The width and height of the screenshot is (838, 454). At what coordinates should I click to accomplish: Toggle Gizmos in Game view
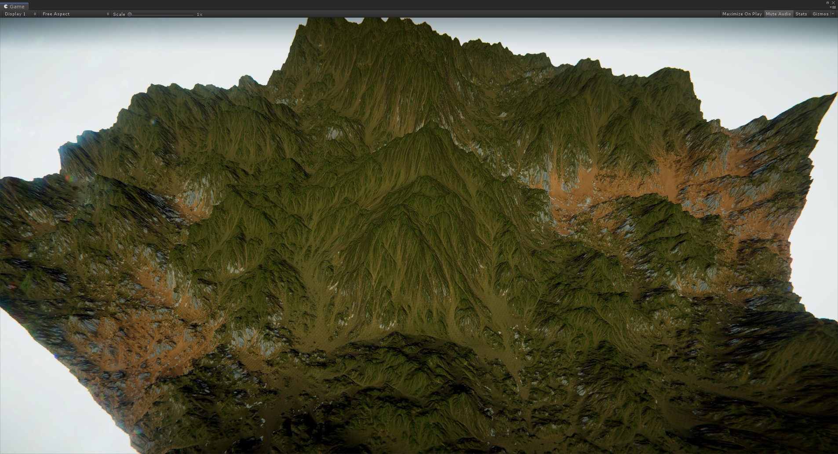click(x=820, y=14)
